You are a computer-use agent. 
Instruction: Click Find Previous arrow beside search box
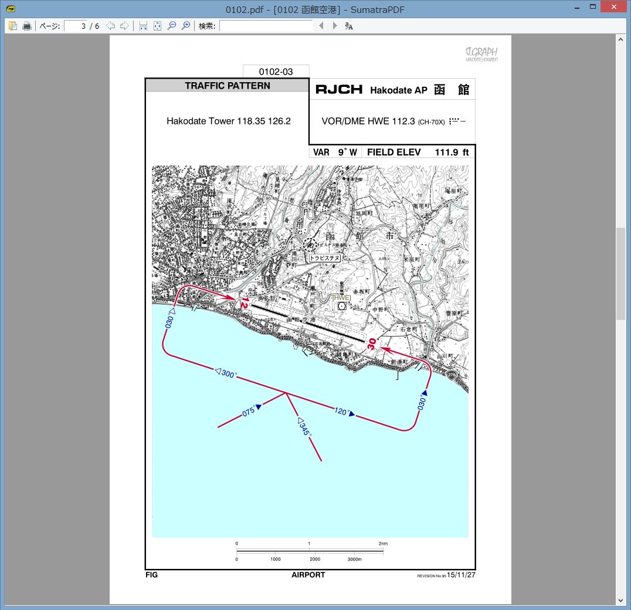point(321,26)
